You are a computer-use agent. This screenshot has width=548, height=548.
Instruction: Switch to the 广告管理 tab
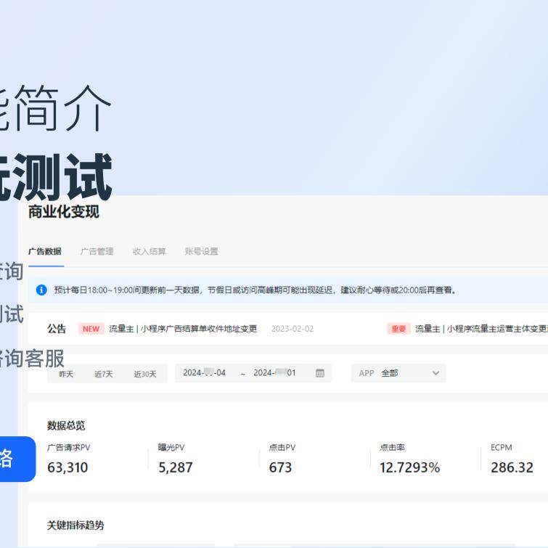[97, 251]
